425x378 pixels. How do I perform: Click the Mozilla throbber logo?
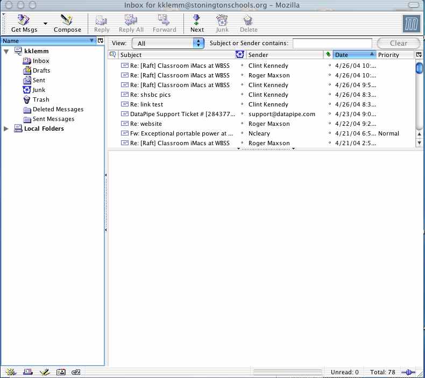(x=411, y=24)
